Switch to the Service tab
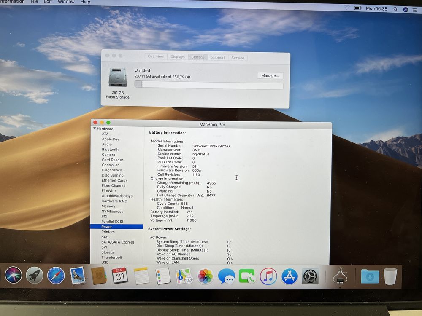The width and height of the screenshot is (422, 316). click(238, 58)
